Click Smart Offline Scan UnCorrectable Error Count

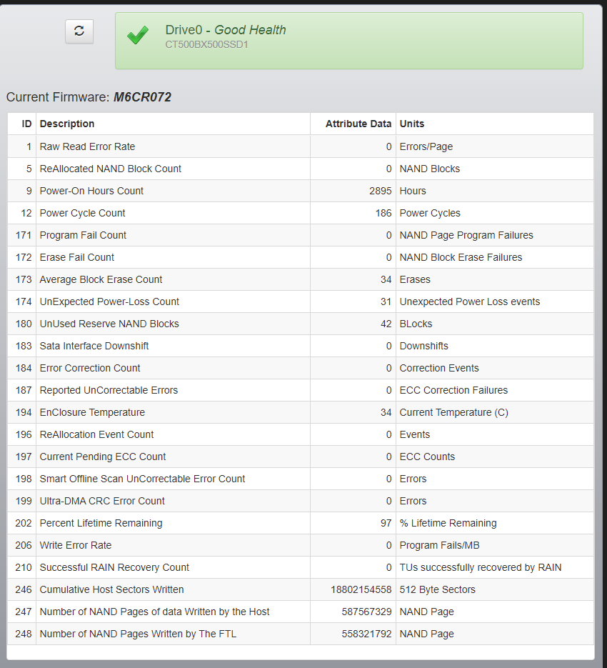coord(142,479)
